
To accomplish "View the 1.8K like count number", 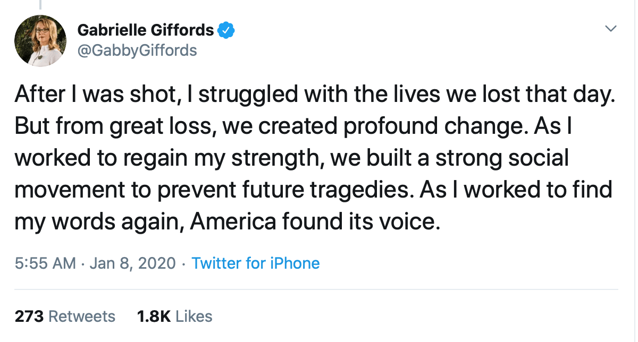I will pyautogui.click(x=154, y=317).
